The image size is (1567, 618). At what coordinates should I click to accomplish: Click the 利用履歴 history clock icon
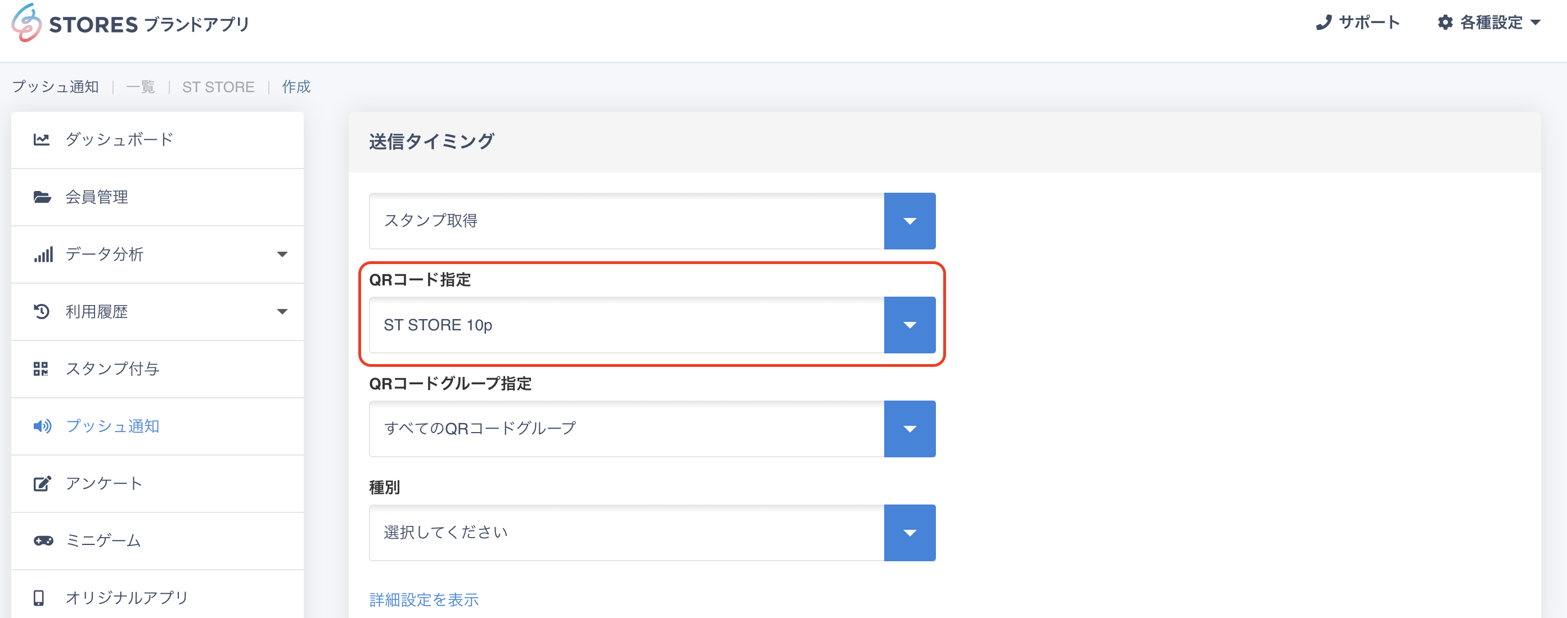42,312
